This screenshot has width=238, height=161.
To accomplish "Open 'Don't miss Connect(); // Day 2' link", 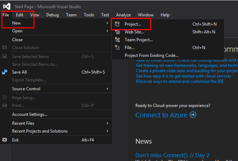I will (x=172, y=155).
